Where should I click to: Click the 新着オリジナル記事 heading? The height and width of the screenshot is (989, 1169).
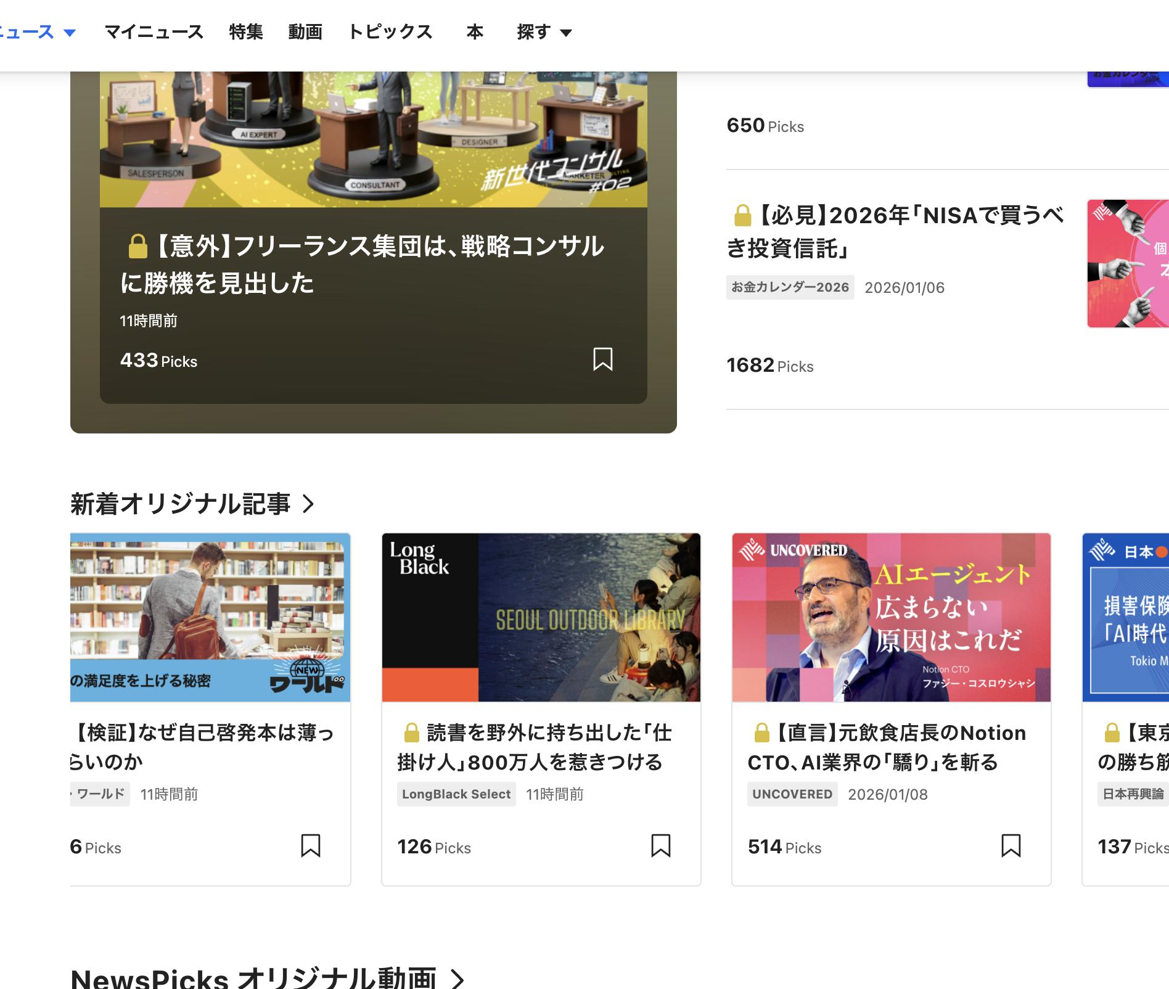pos(180,504)
